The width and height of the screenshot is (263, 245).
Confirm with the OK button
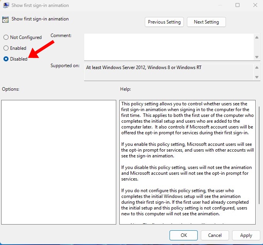pyautogui.click(x=184, y=235)
